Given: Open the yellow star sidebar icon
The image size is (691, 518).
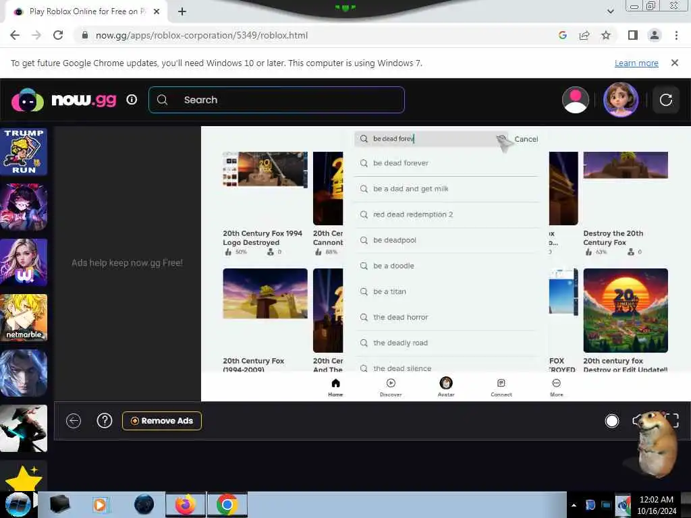Looking at the screenshot, I should (24, 477).
